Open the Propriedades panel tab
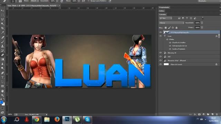The image size is (221, 124). point(164,7)
